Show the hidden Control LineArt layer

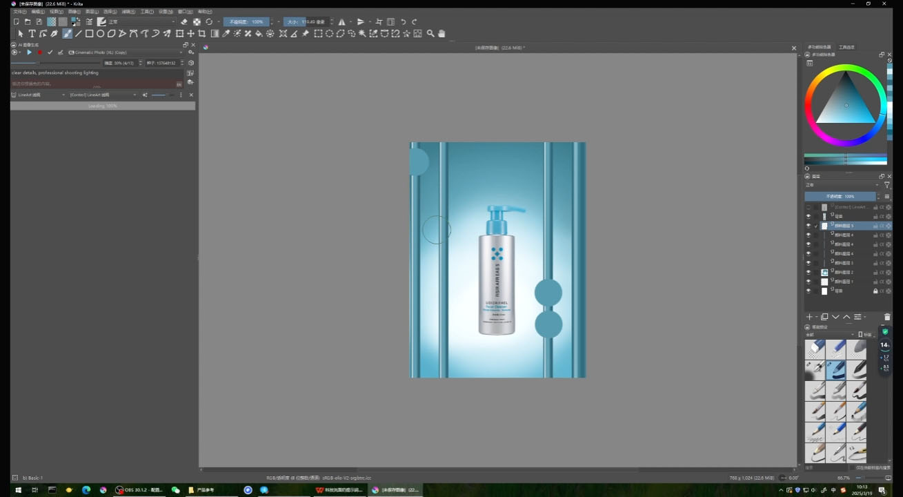point(808,207)
